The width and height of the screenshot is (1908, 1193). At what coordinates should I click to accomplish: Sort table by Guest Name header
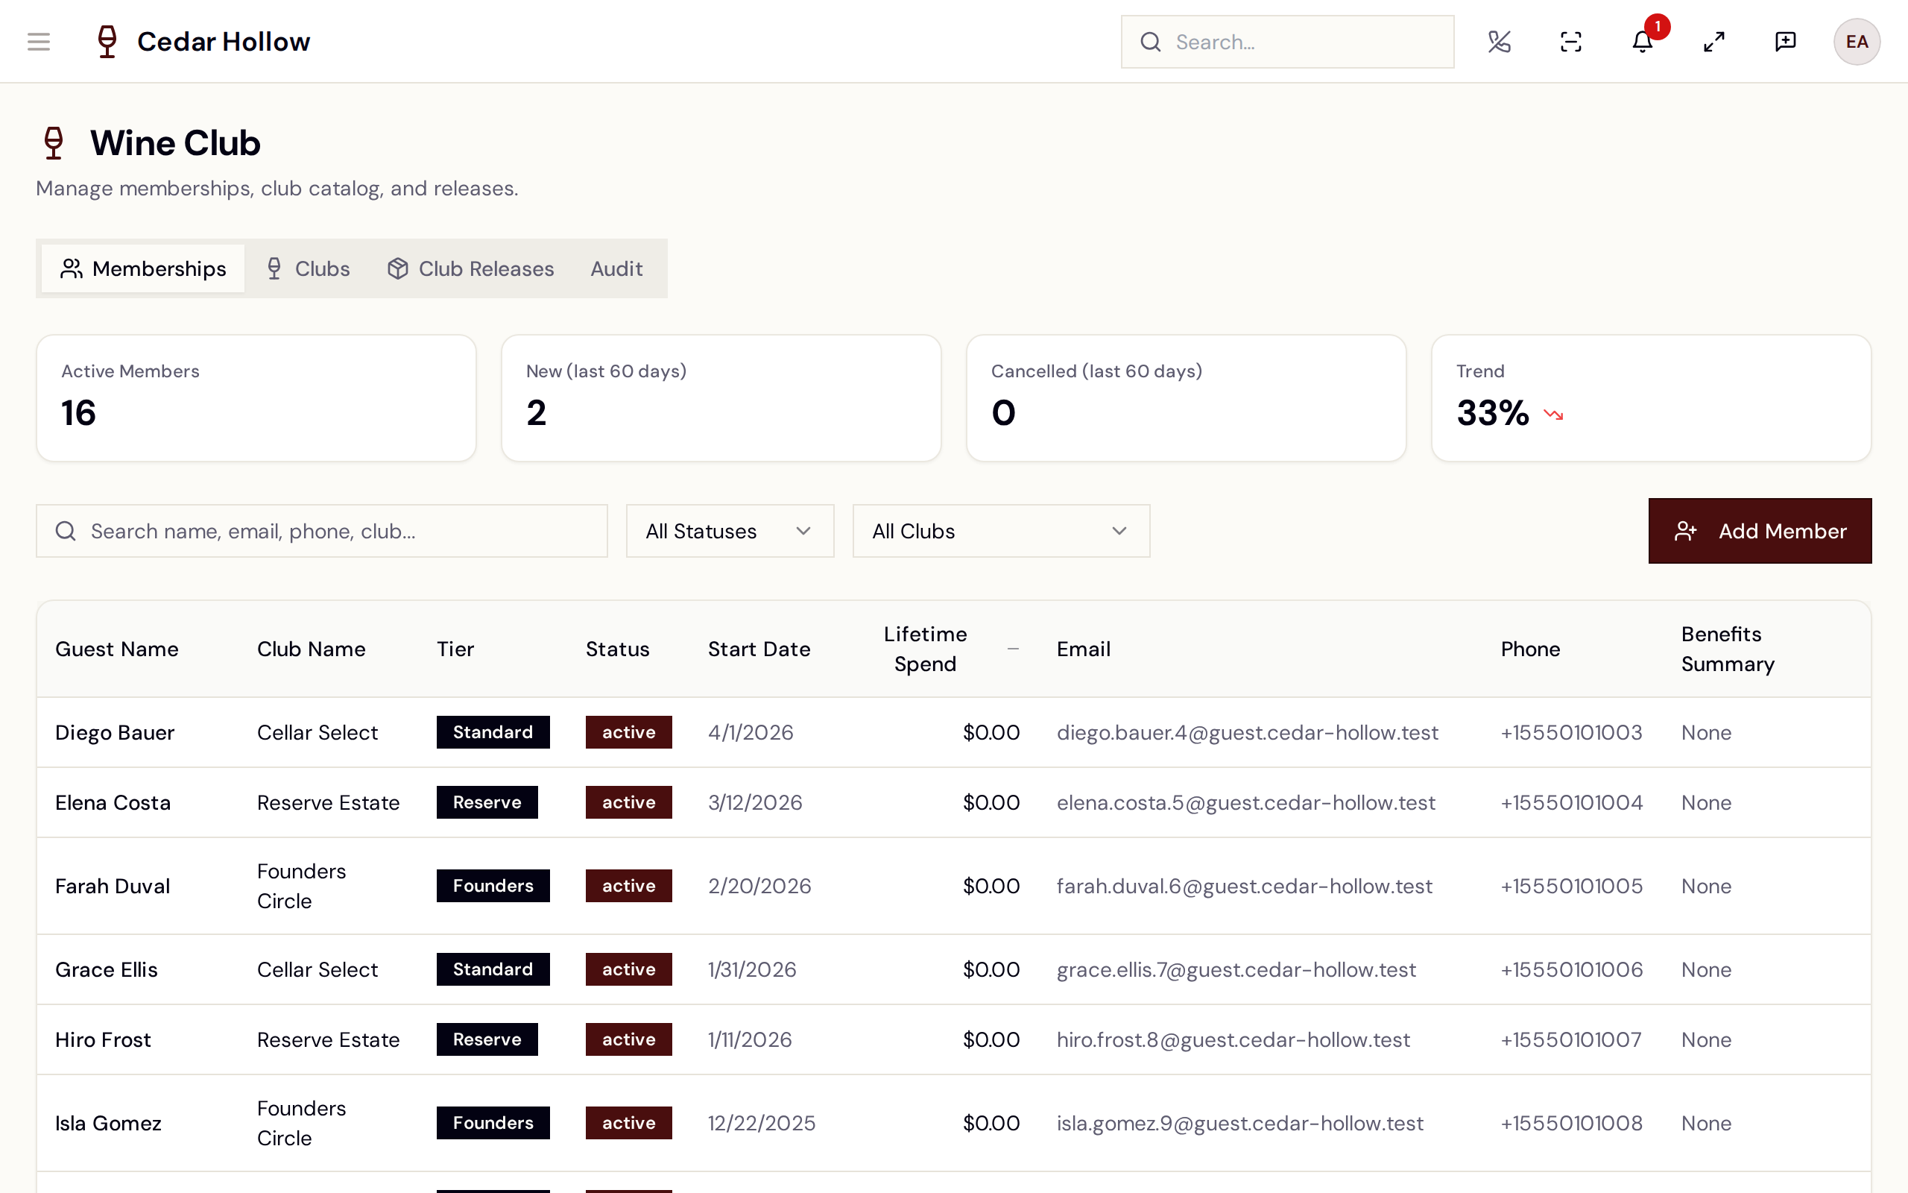[117, 649]
